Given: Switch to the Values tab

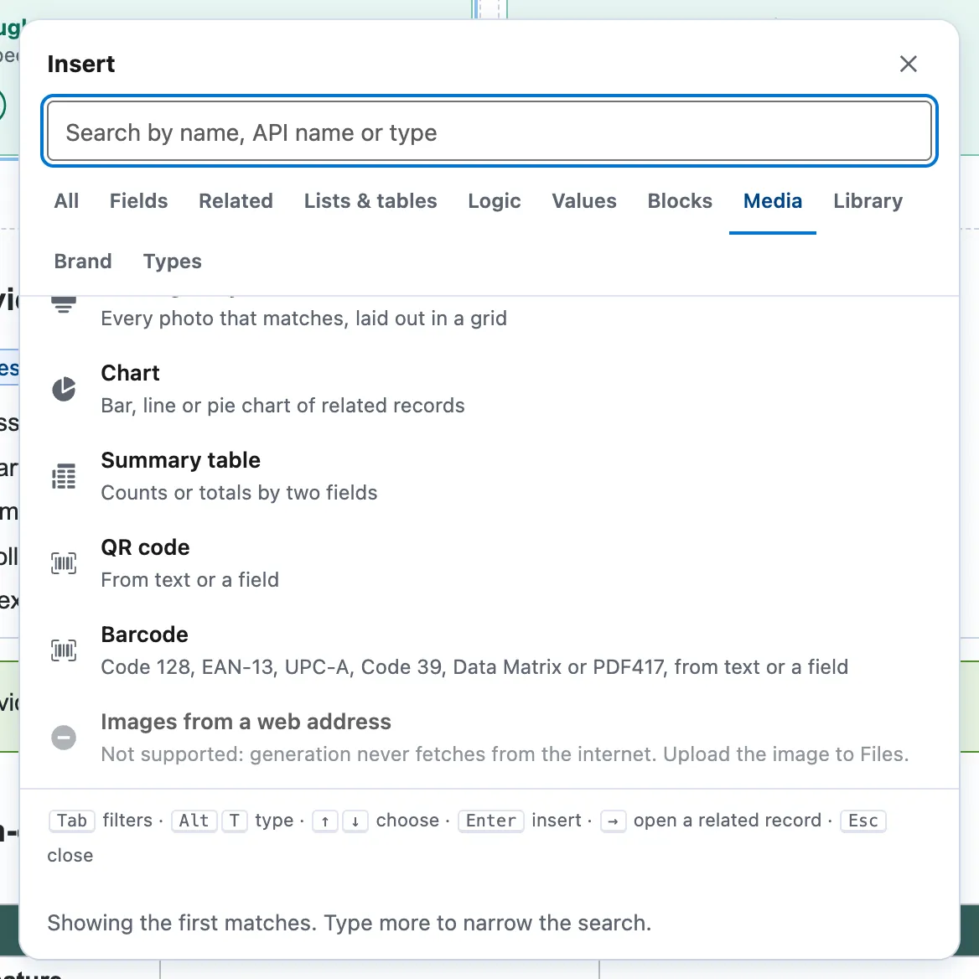Looking at the screenshot, I should (583, 201).
